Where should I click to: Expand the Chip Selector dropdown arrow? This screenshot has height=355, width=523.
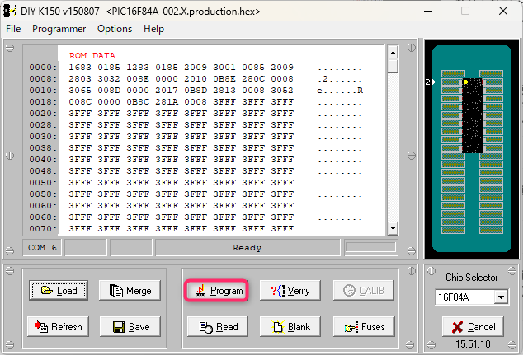pyautogui.click(x=501, y=297)
